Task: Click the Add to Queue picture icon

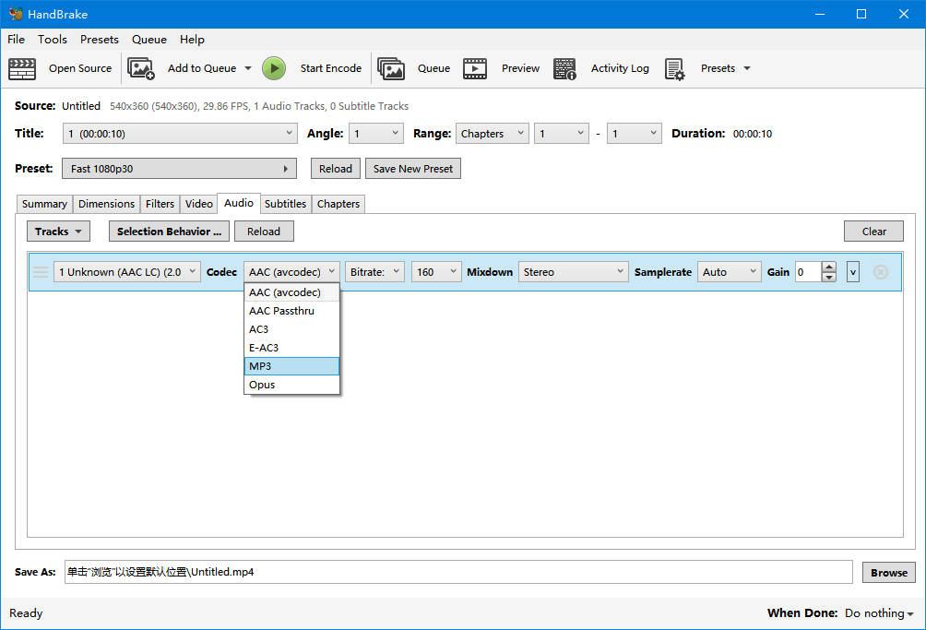Action: [x=140, y=68]
